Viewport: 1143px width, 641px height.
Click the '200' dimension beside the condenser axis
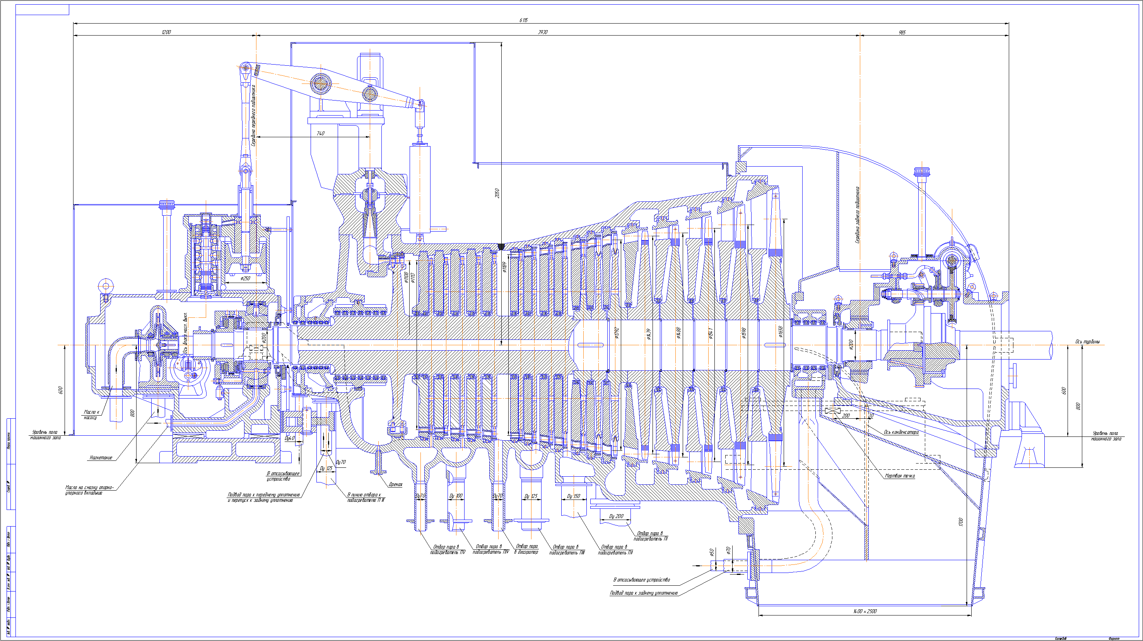(846, 416)
